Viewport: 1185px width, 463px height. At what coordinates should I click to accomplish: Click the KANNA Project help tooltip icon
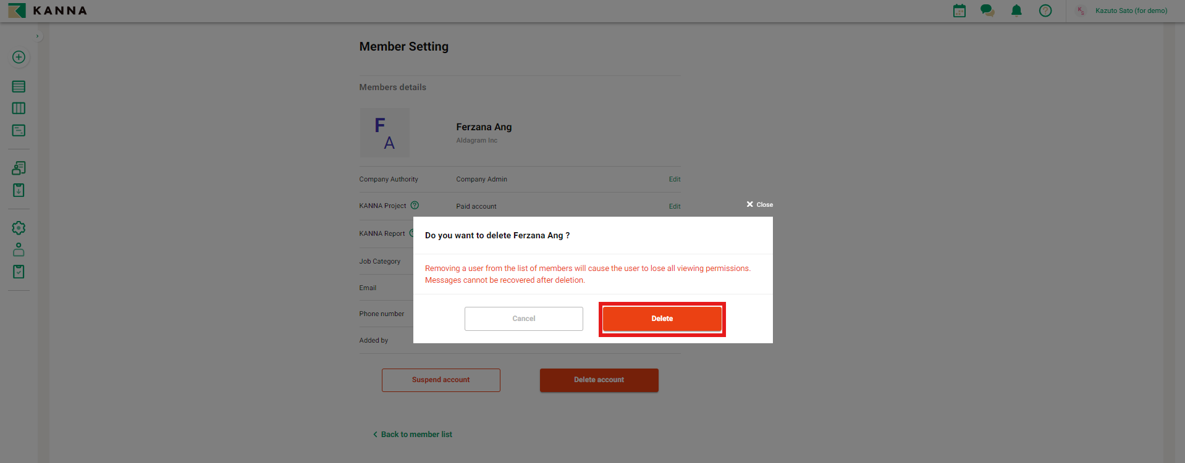coord(415,206)
